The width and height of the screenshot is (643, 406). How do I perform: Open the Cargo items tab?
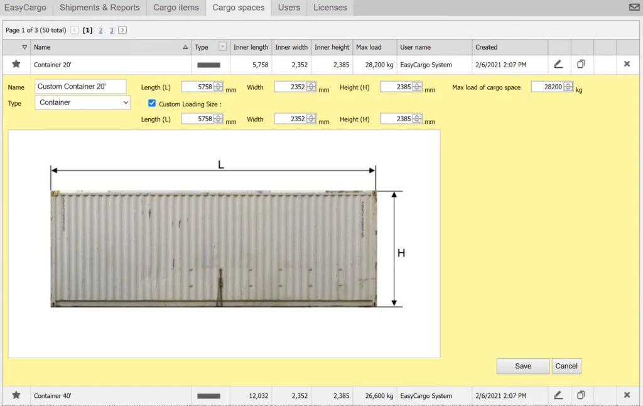click(x=176, y=8)
